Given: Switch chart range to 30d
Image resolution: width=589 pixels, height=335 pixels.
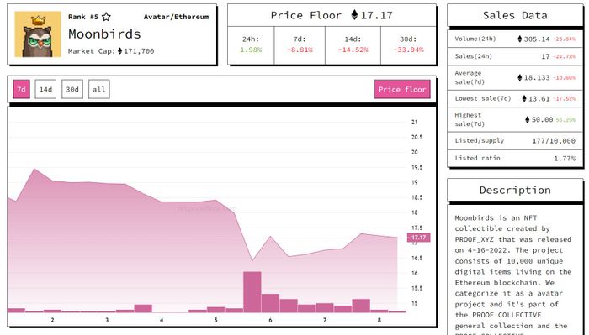Looking at the screenshot, I should click(72, 89).
